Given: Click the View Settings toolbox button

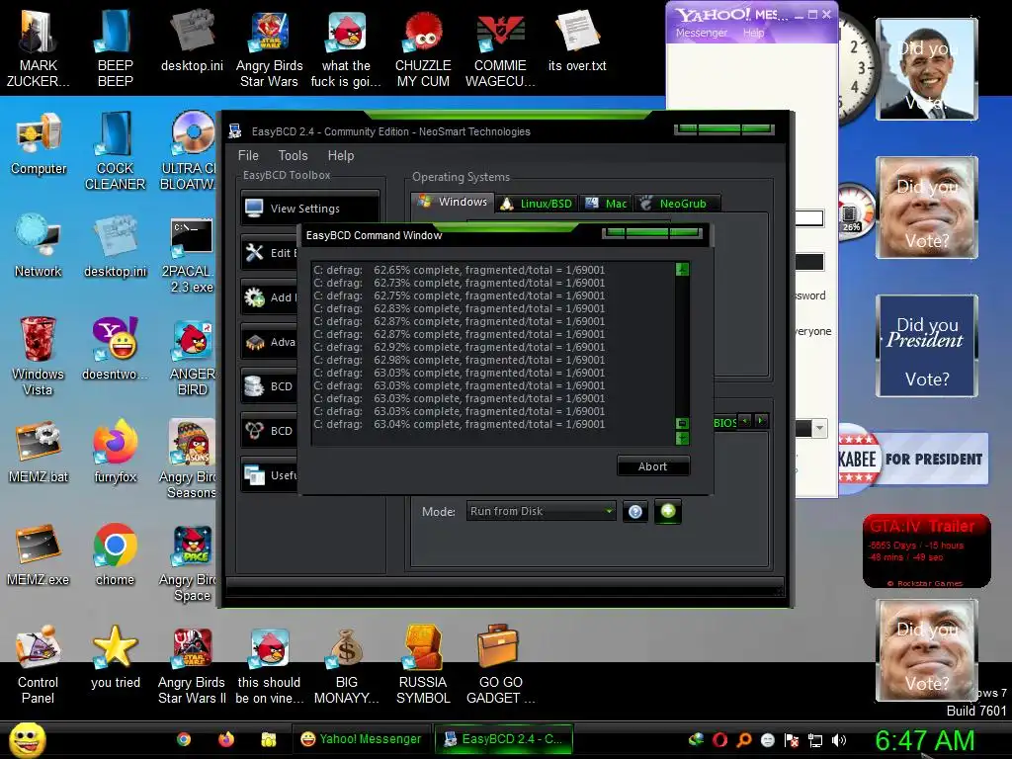Looking at the screenshot, I should 310,208.
